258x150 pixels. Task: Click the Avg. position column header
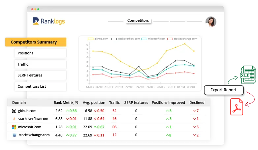point(94,103)
